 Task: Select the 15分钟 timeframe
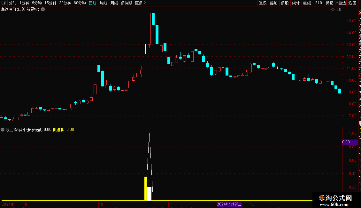point(50,3)
